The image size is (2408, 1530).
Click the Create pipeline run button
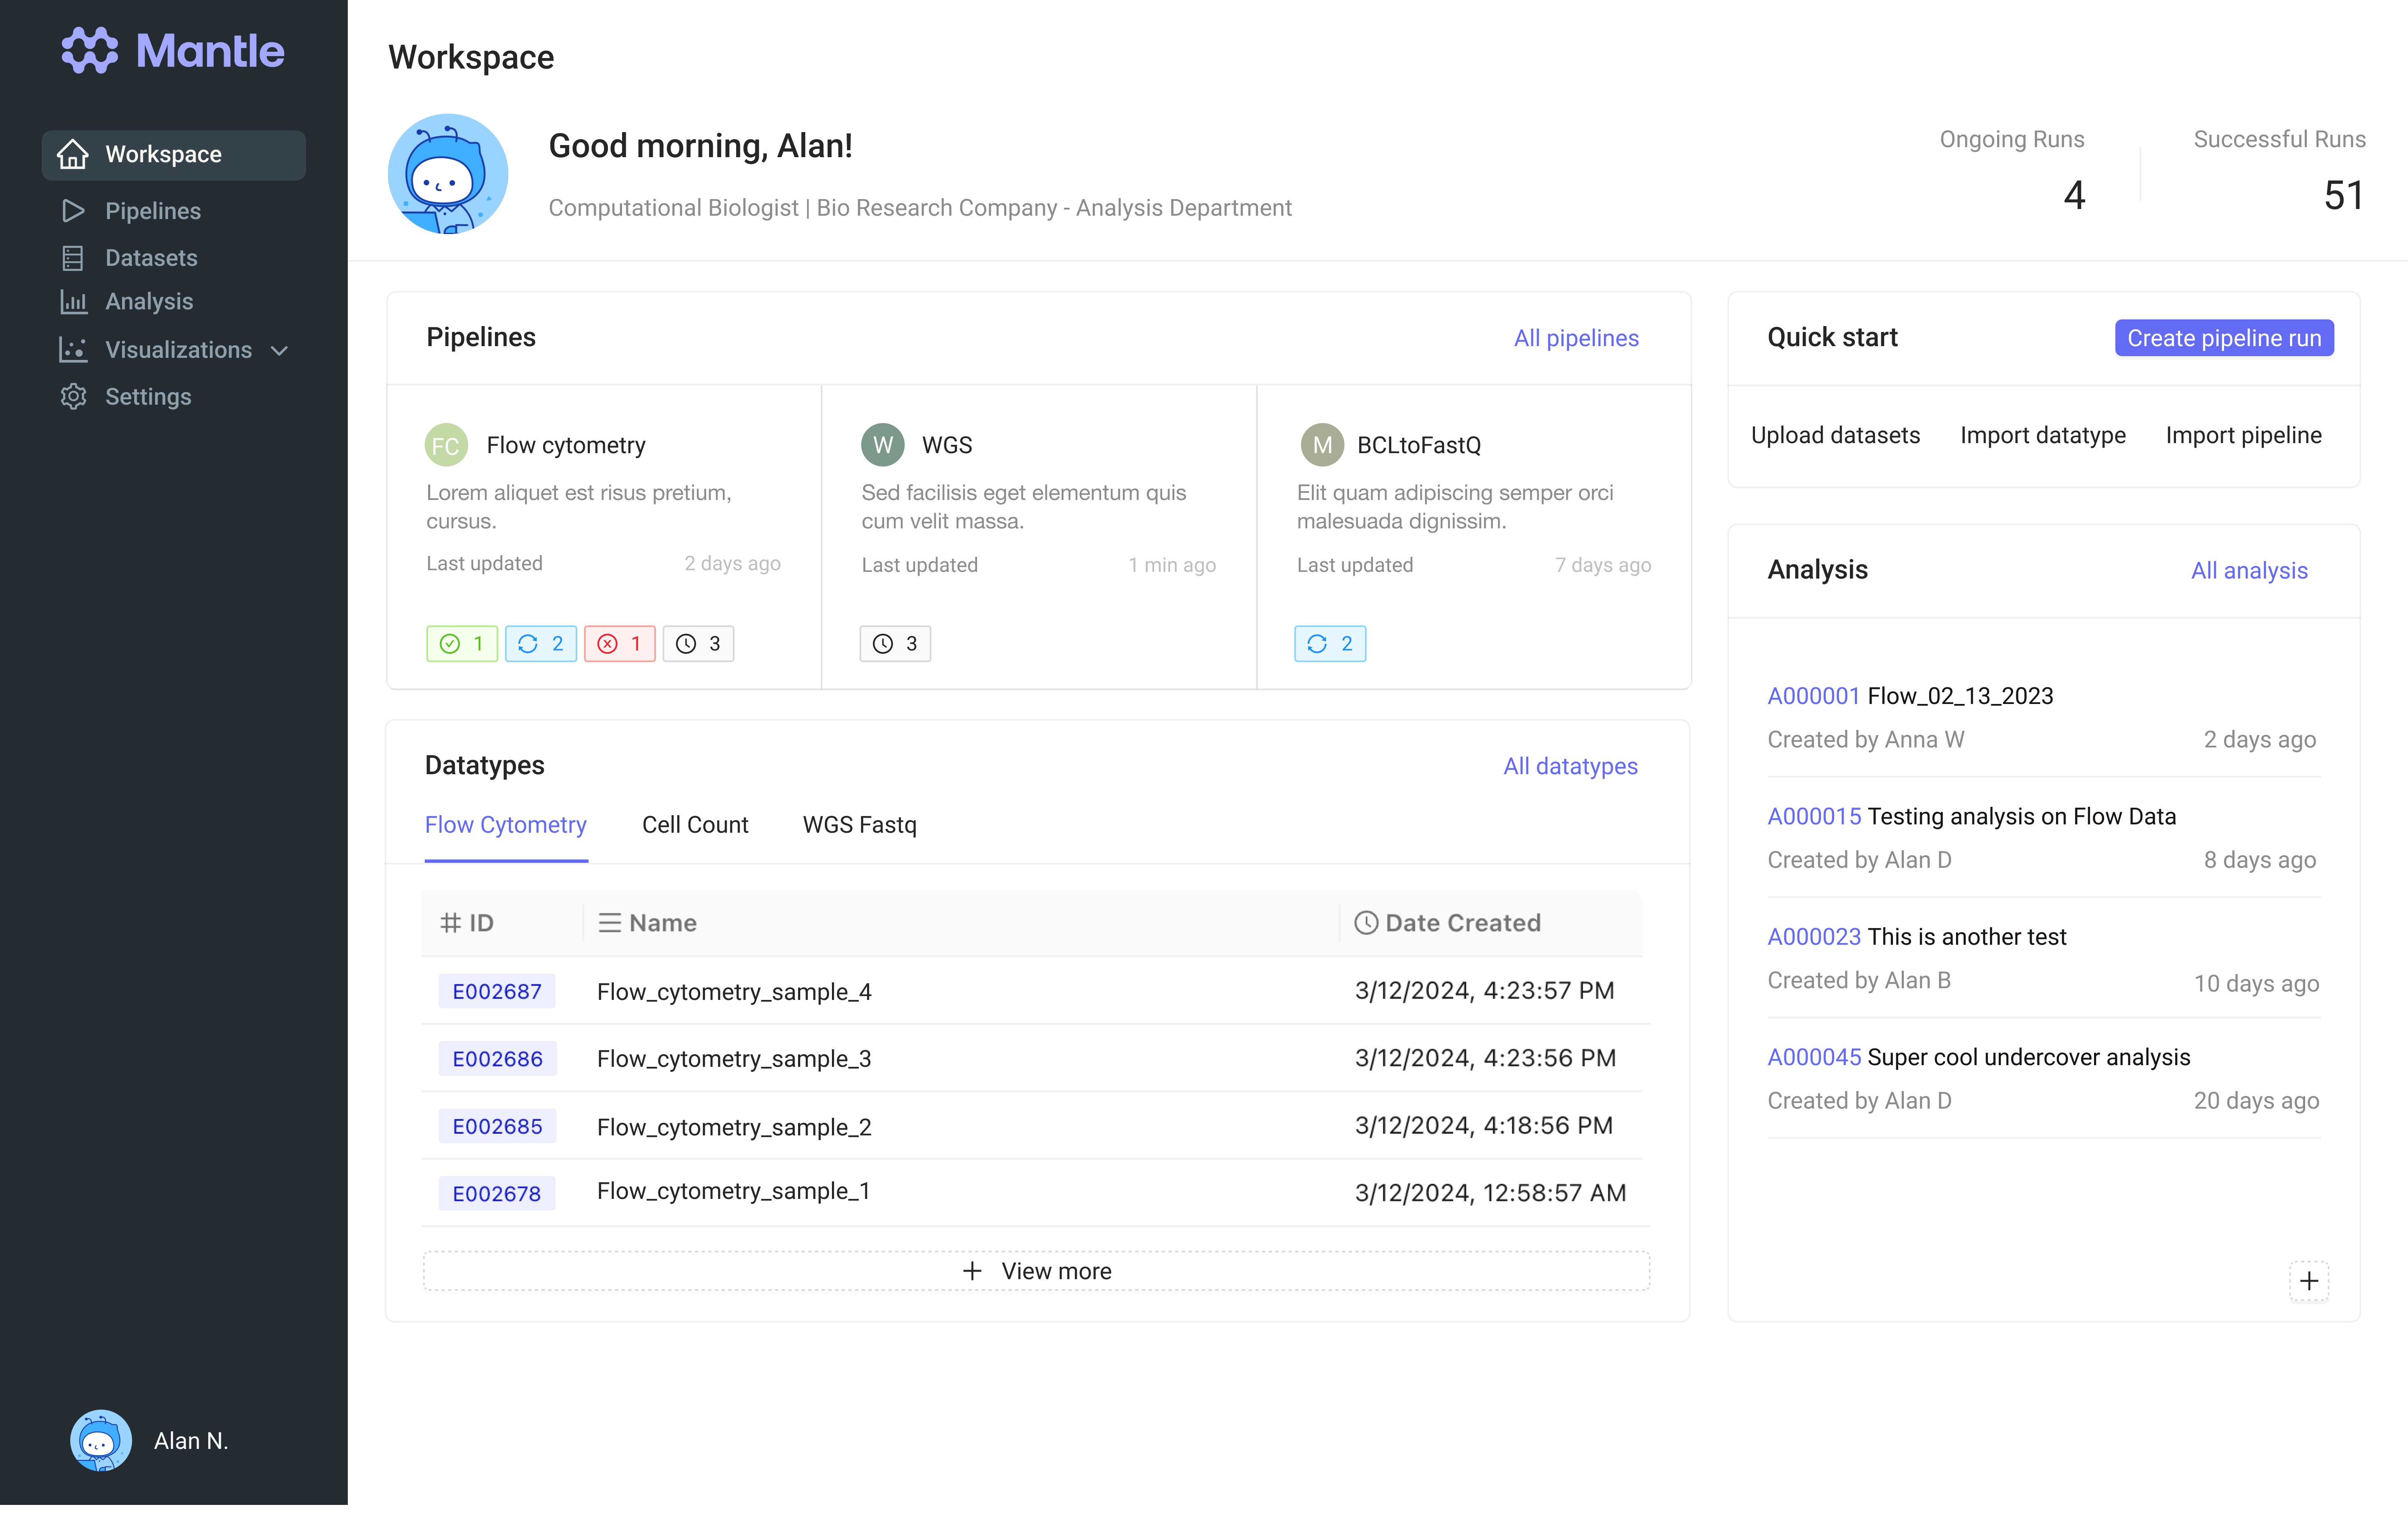tap(2224, 338)
